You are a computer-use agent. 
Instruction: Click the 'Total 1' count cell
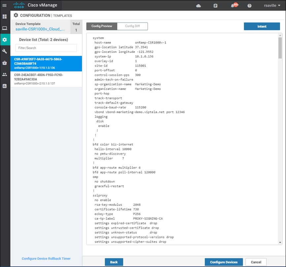[76, 27]
